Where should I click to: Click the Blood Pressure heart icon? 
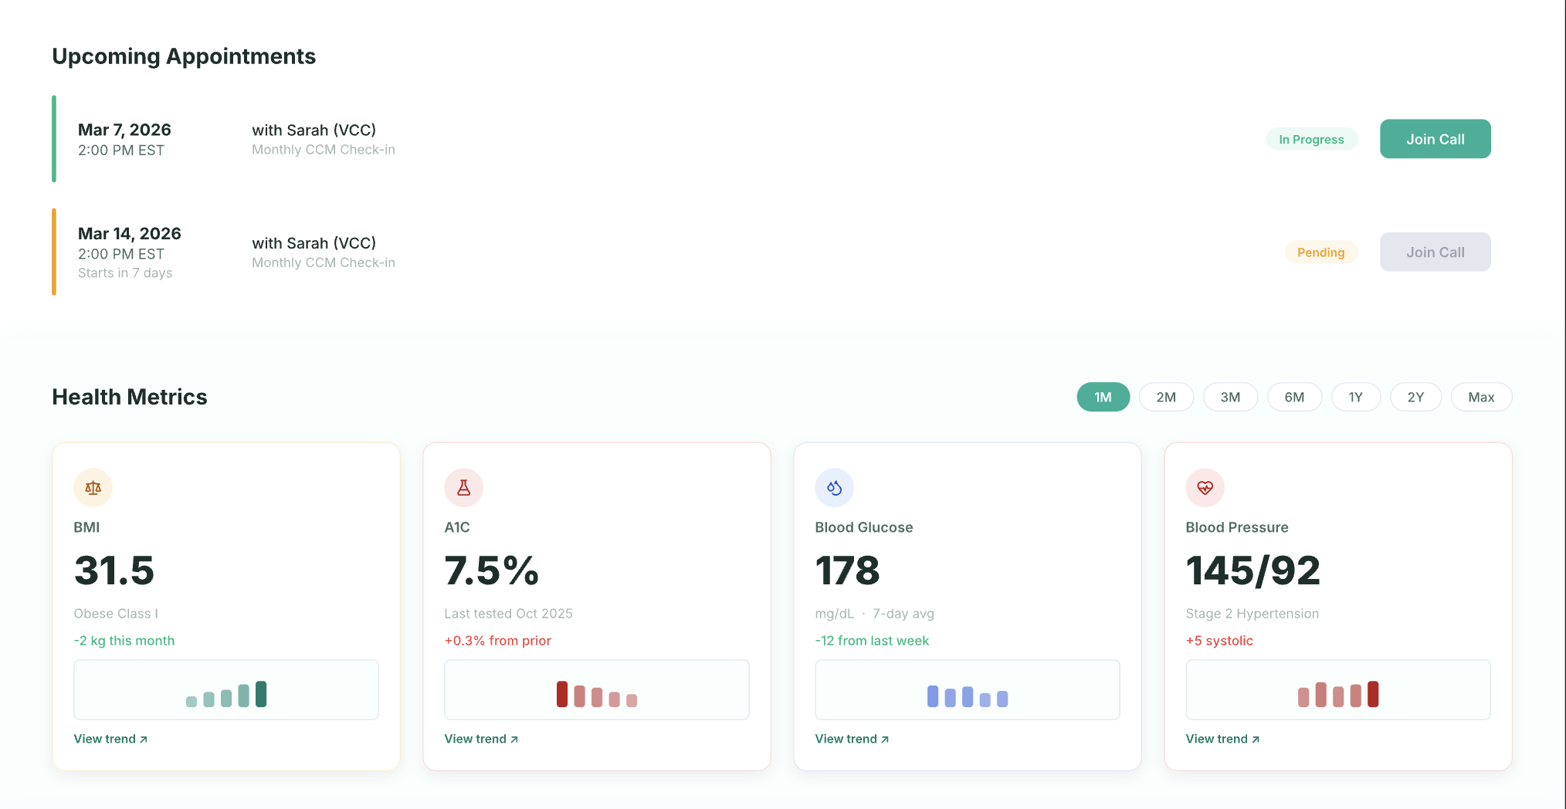(1205, 487)
